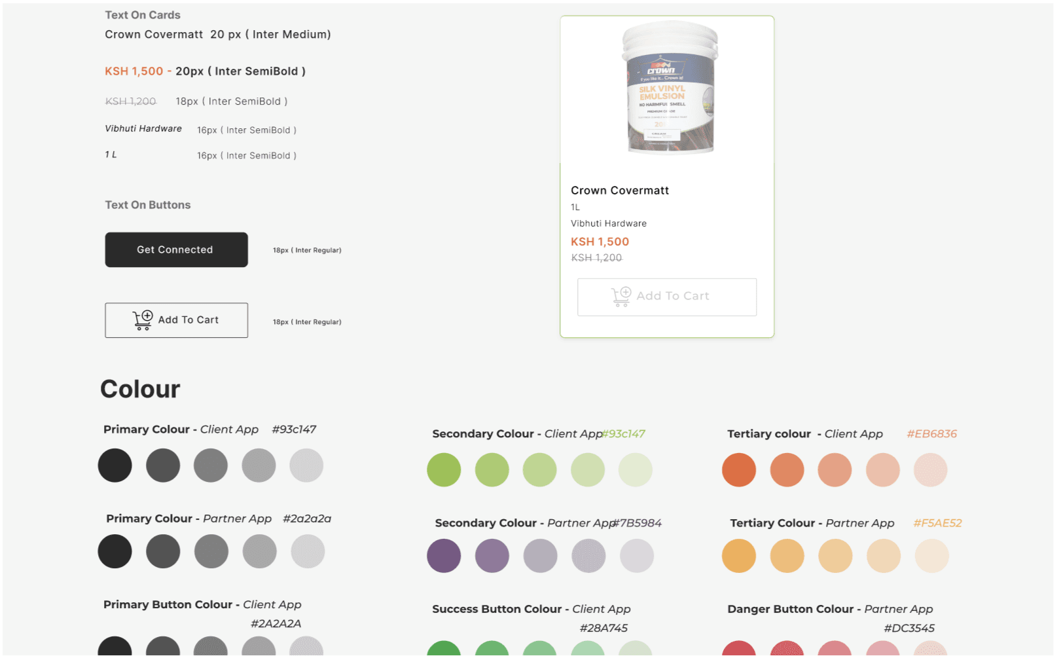Click Add To Cart on the Crown Covermatt card
1059x656 pixels.
[667, 297]
